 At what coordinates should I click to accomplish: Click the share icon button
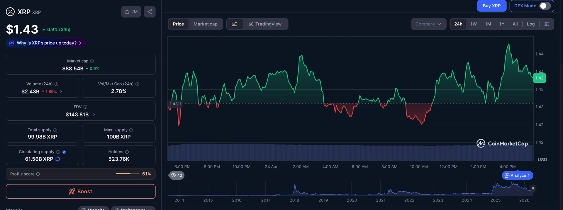pos(150,12)
